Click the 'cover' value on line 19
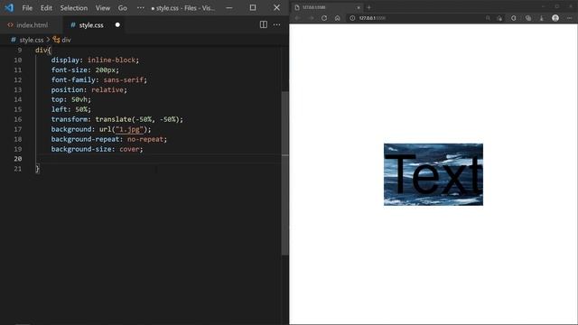The height and width of the screenshot is (325, 578). point(129,149)
